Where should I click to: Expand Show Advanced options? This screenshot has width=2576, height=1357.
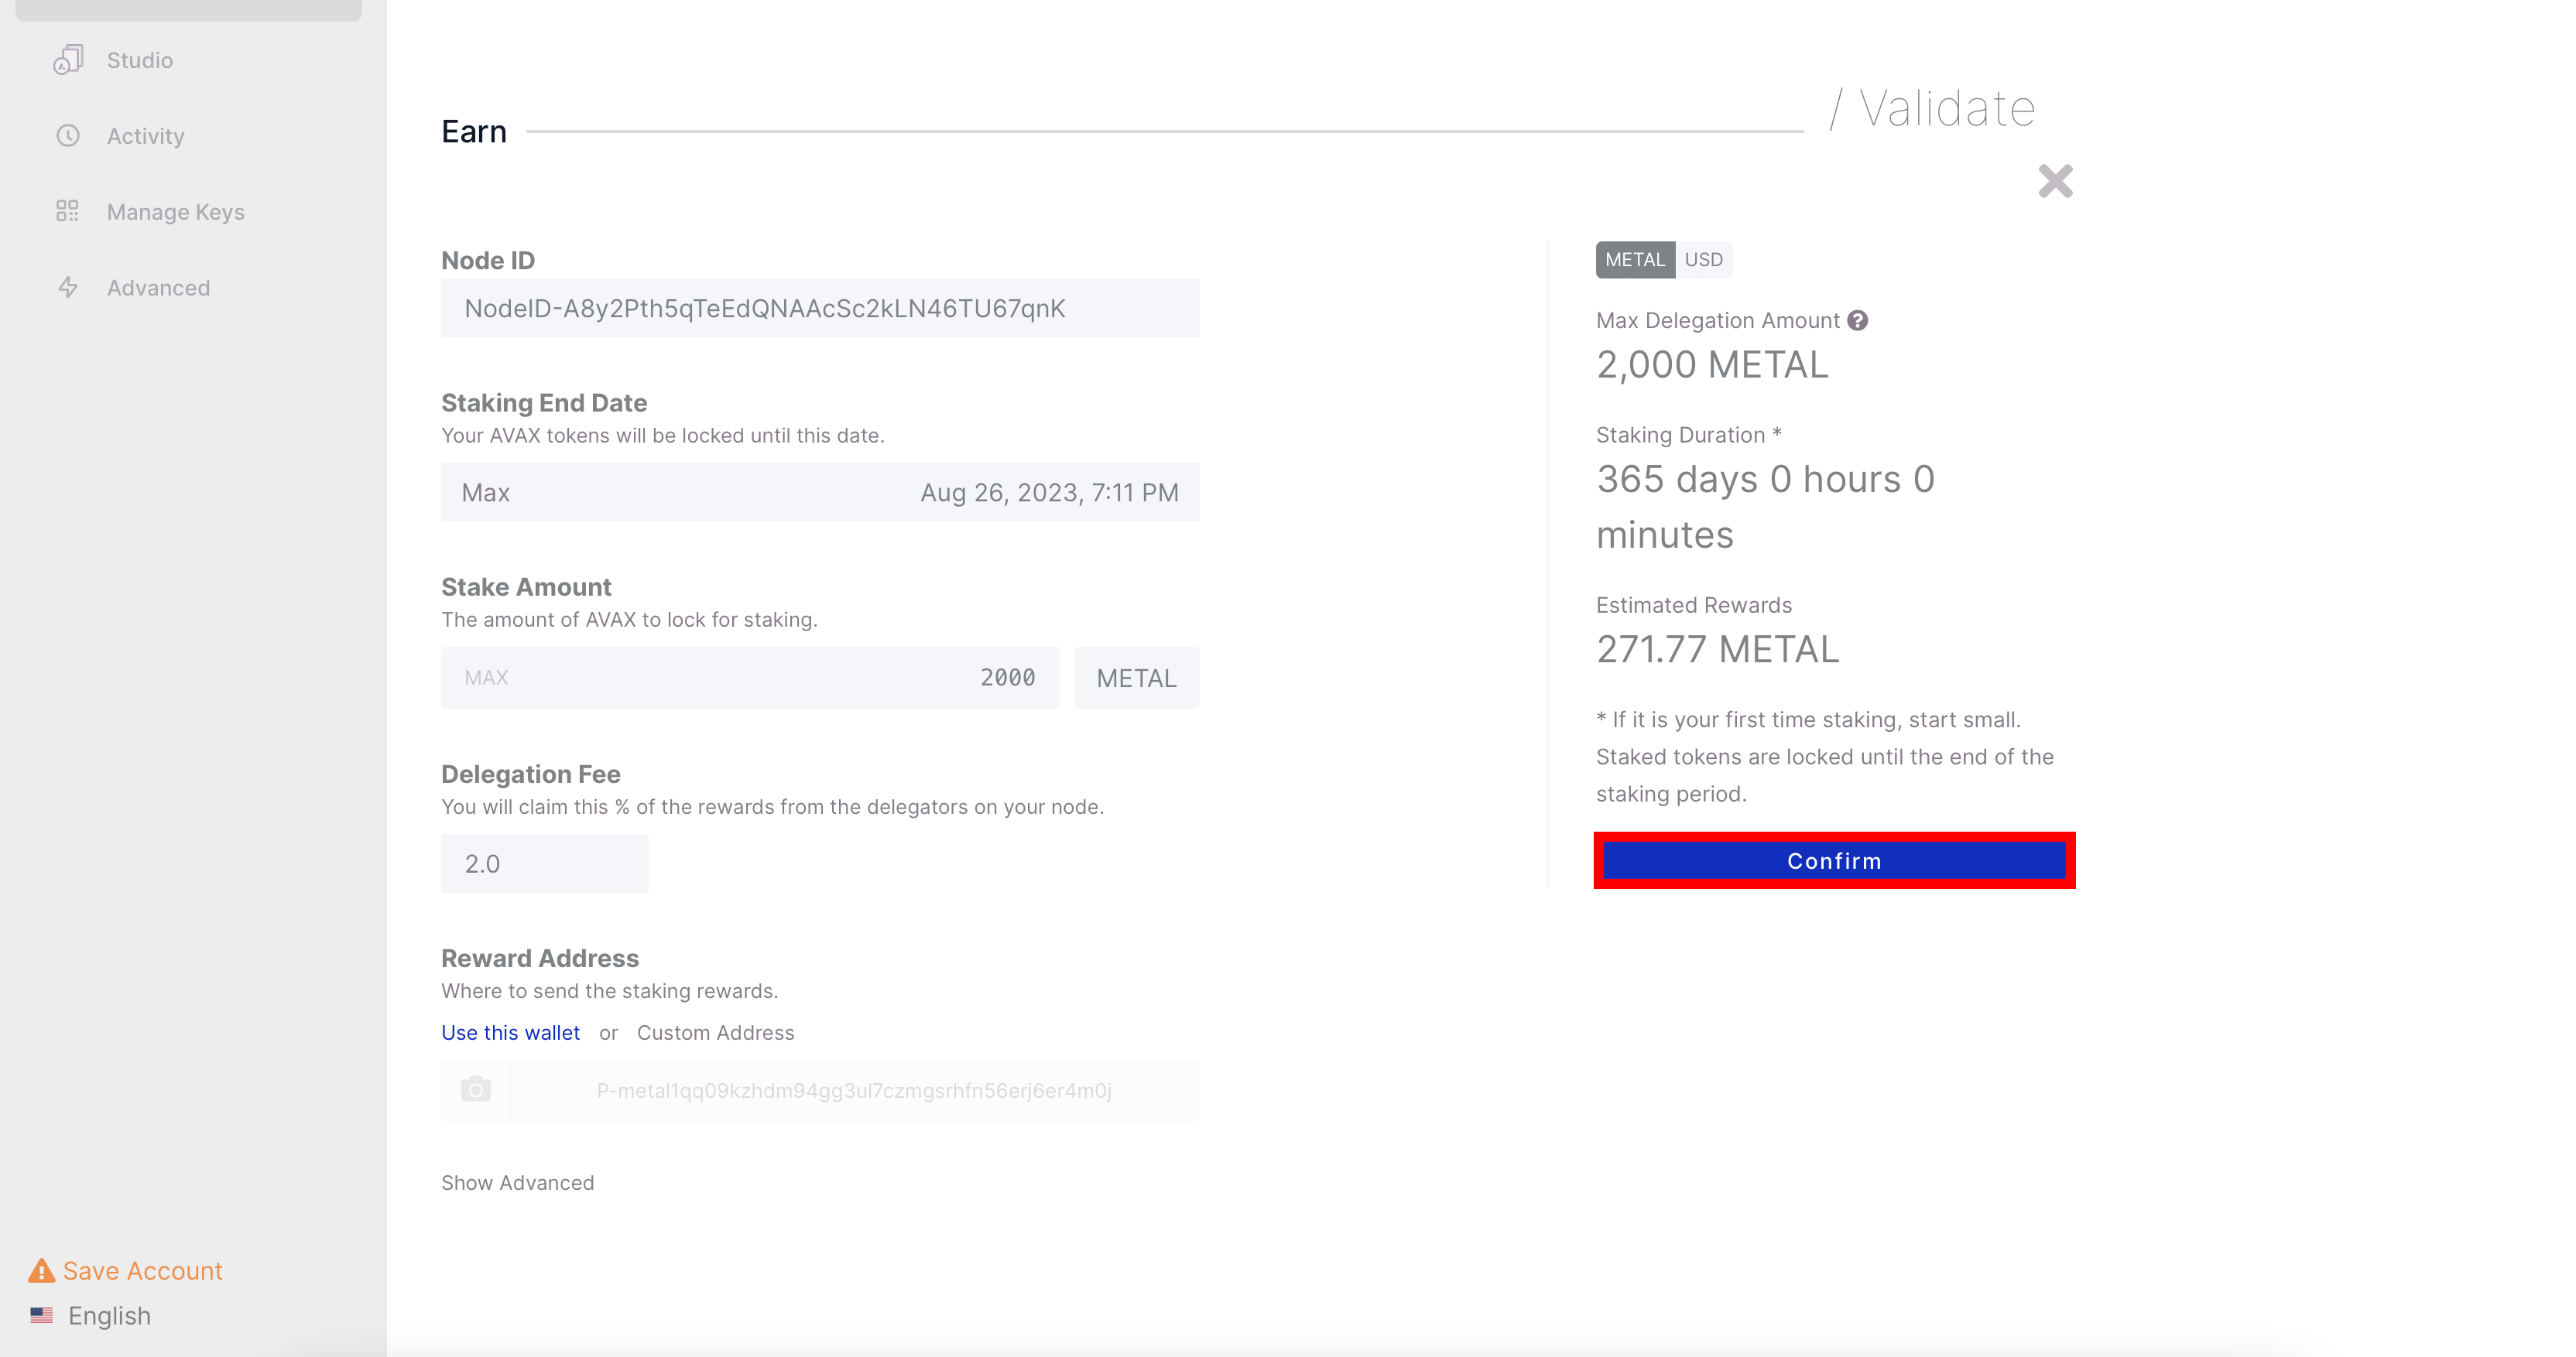click(517, 1183)
